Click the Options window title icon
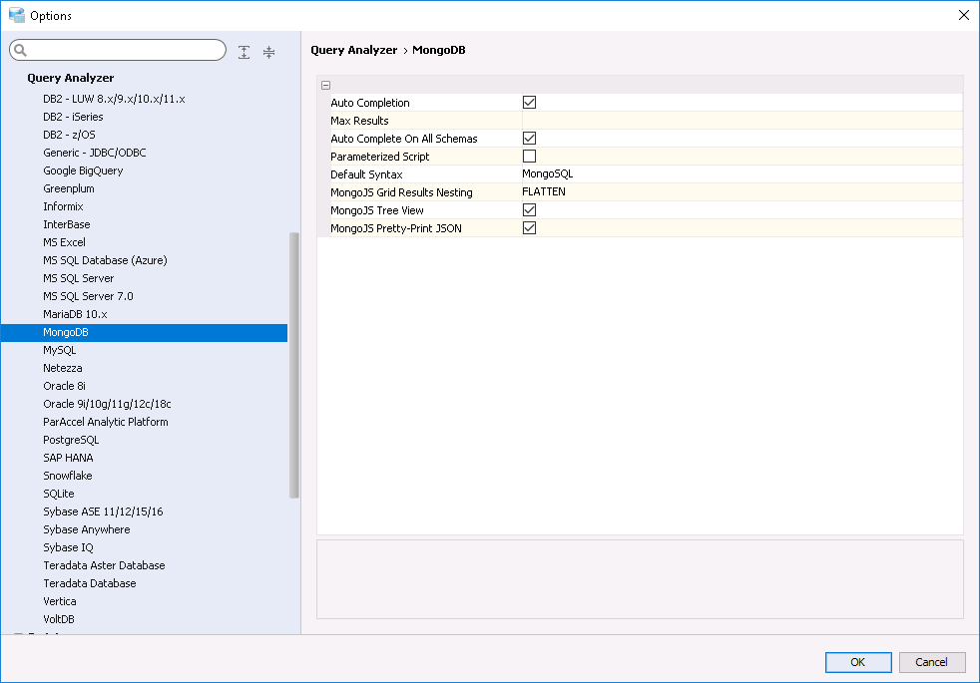Image resolution: width=980 pixels, height=683 pixels. pos(16,15)
